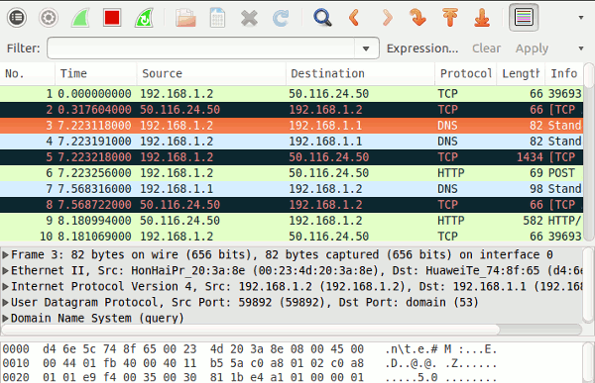
Task: Go back in packet history
Action: (x=354, y=18)
